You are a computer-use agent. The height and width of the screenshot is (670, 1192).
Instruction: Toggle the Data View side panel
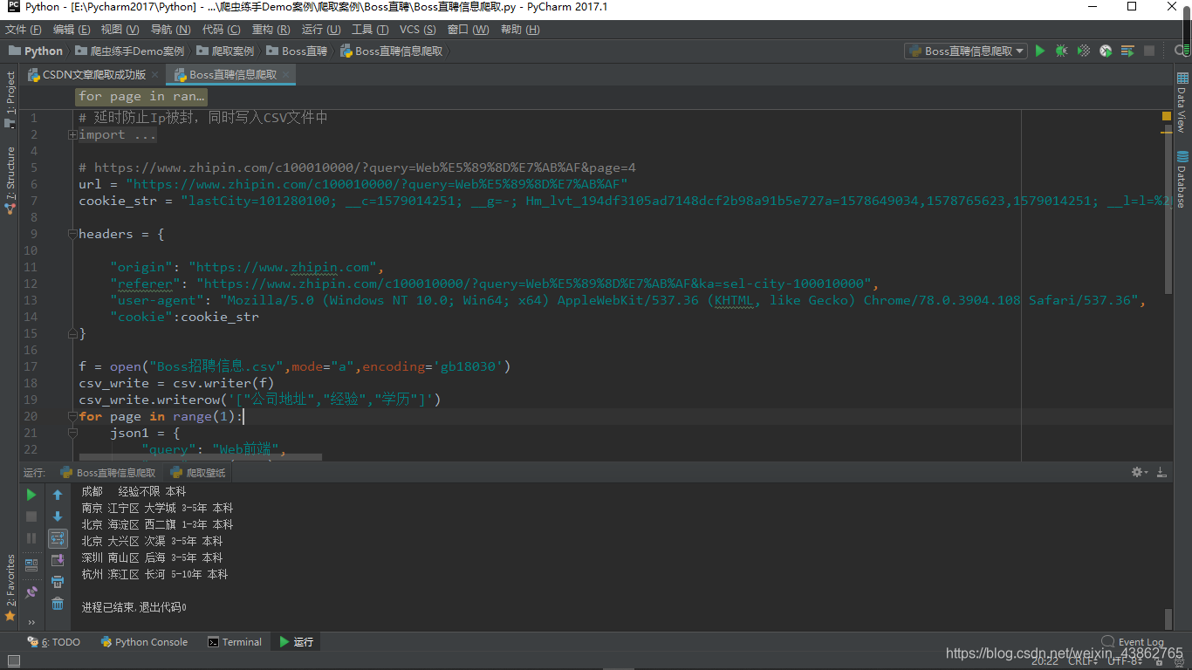1182,102
